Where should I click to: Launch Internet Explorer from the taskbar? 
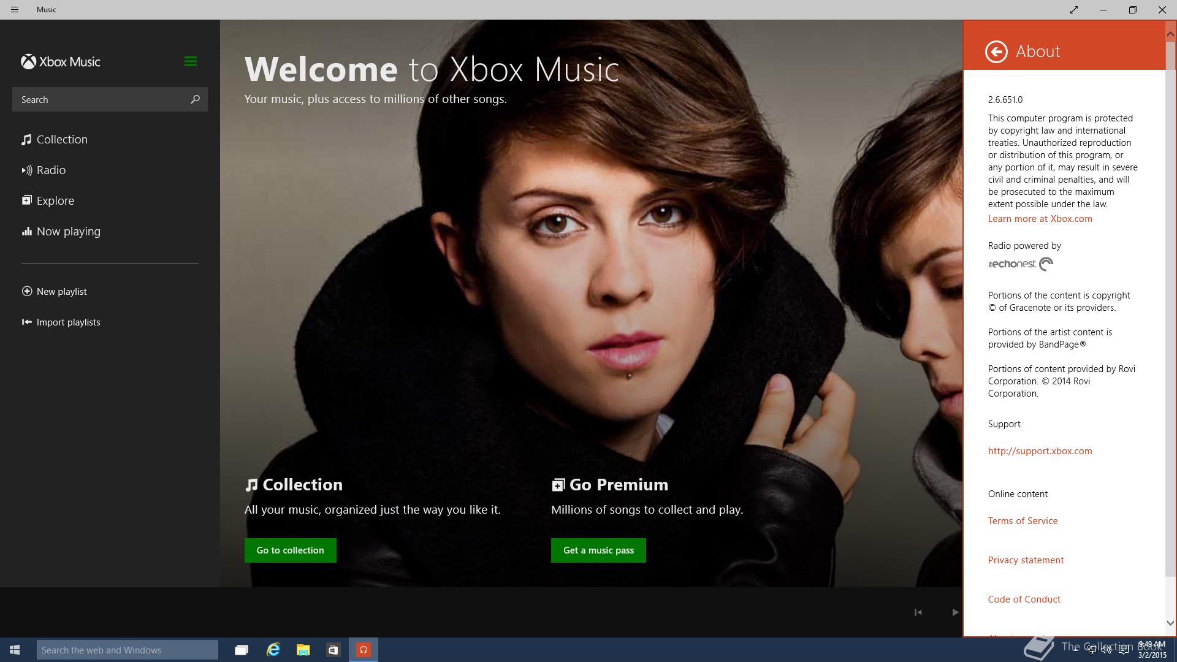[273, 650]
